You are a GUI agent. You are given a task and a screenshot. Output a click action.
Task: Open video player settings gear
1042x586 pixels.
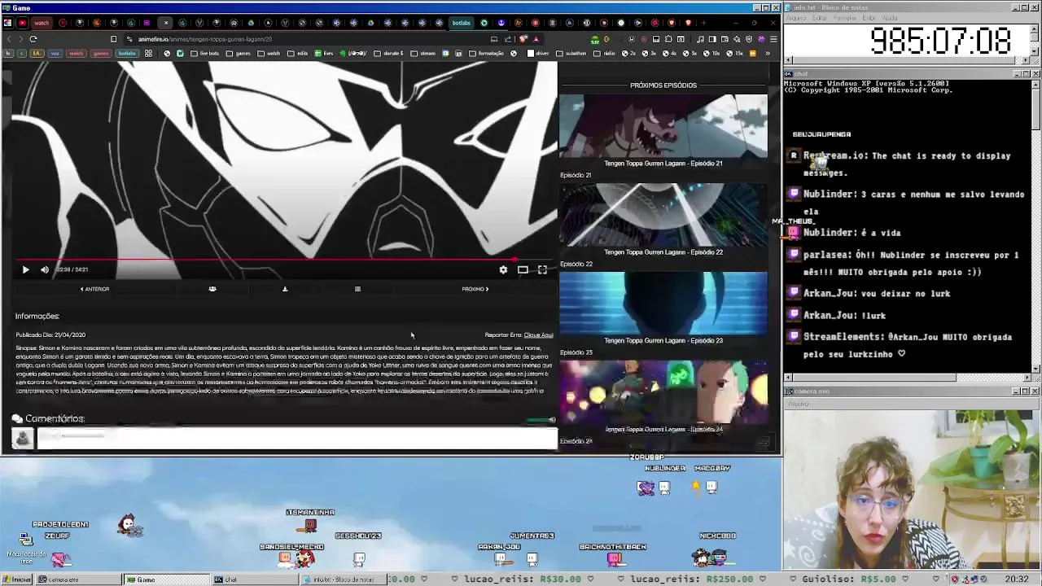click(x=503, y=269)
